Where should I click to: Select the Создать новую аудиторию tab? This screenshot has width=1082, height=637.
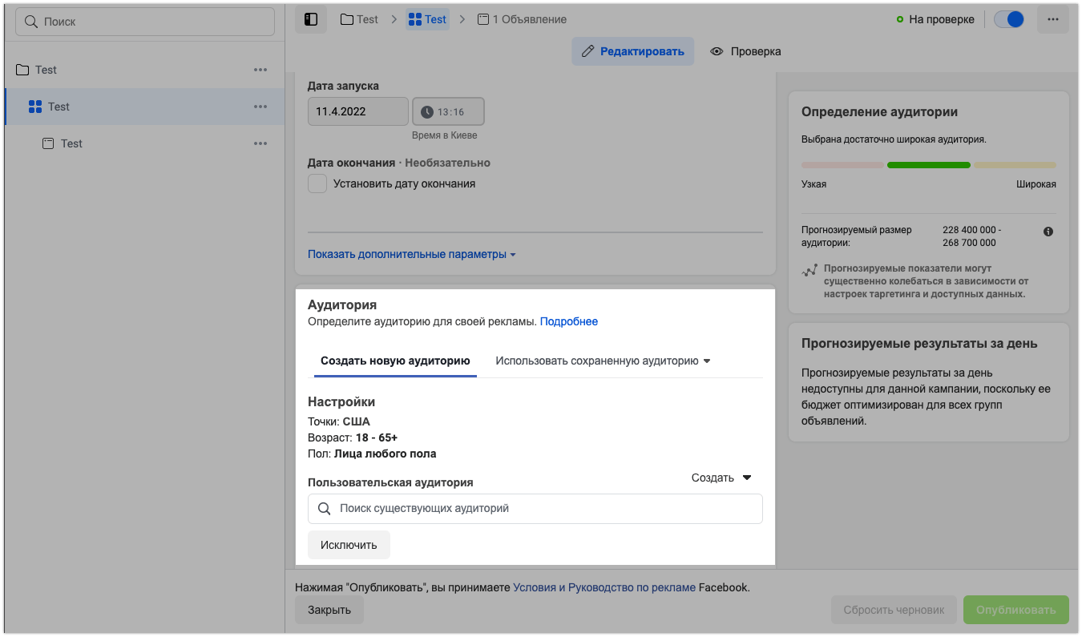tap(395, 361)
